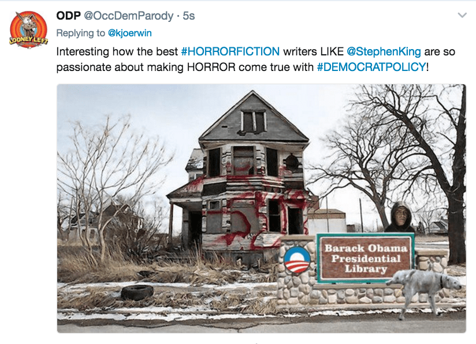Visit the @kjoerwin profile link
This screenshot has height=344, width=476.
(x=129, y=33)
